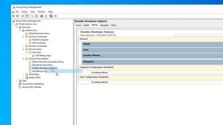Image resolution: width=223 pixels, height=125 pixels.
Task: Collapse the Forest ad.towr.one node
Action: (13, 24)
